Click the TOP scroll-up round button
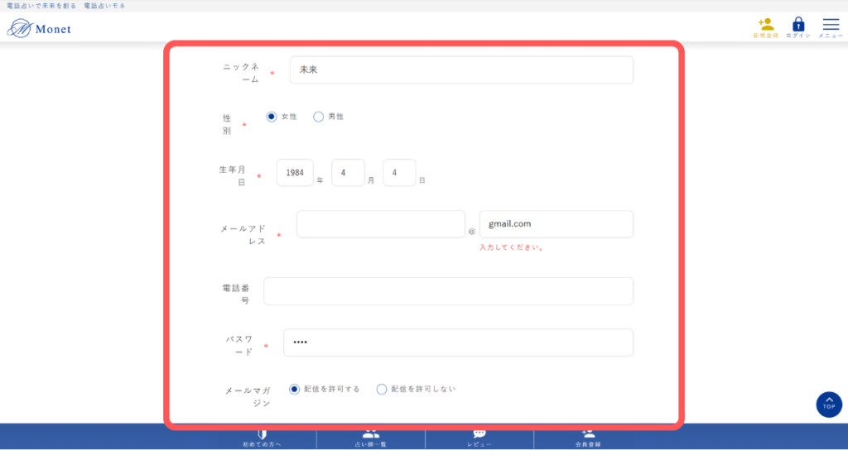 point(828,404)
